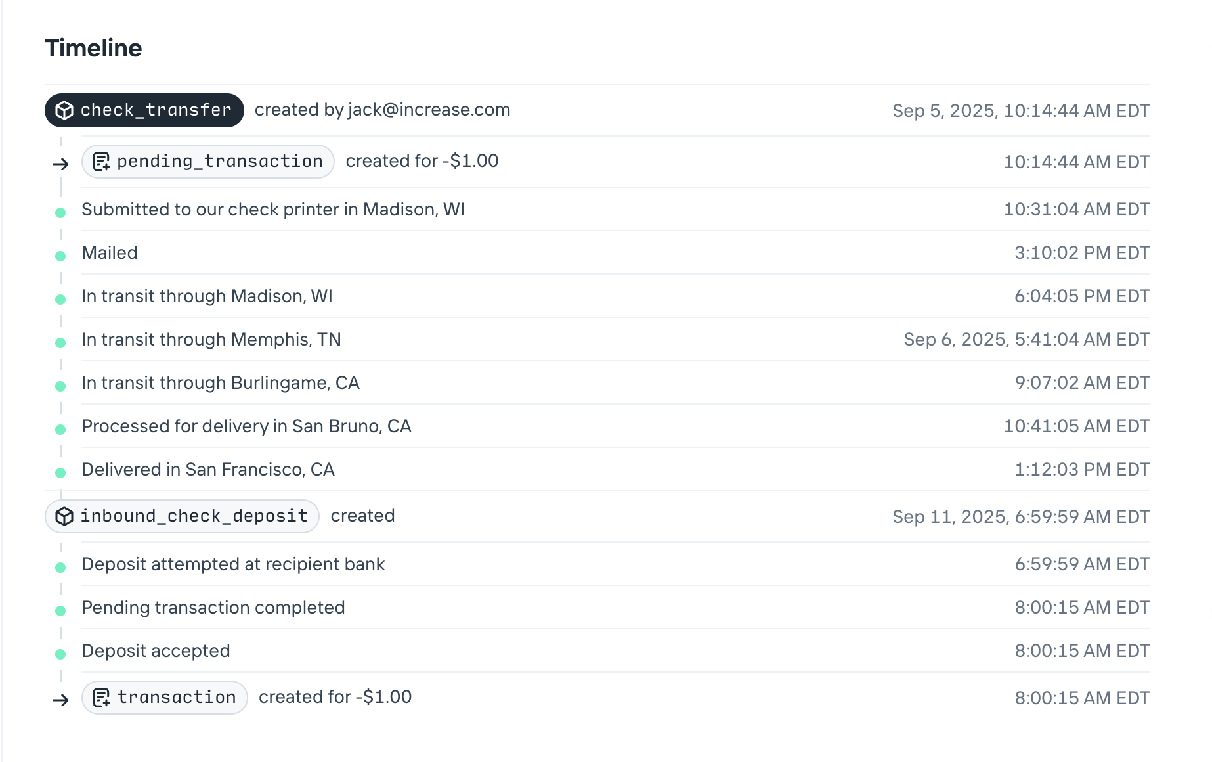Open the transaction badge label
This screenshot has height=762, width=1212.
[176, 698]
